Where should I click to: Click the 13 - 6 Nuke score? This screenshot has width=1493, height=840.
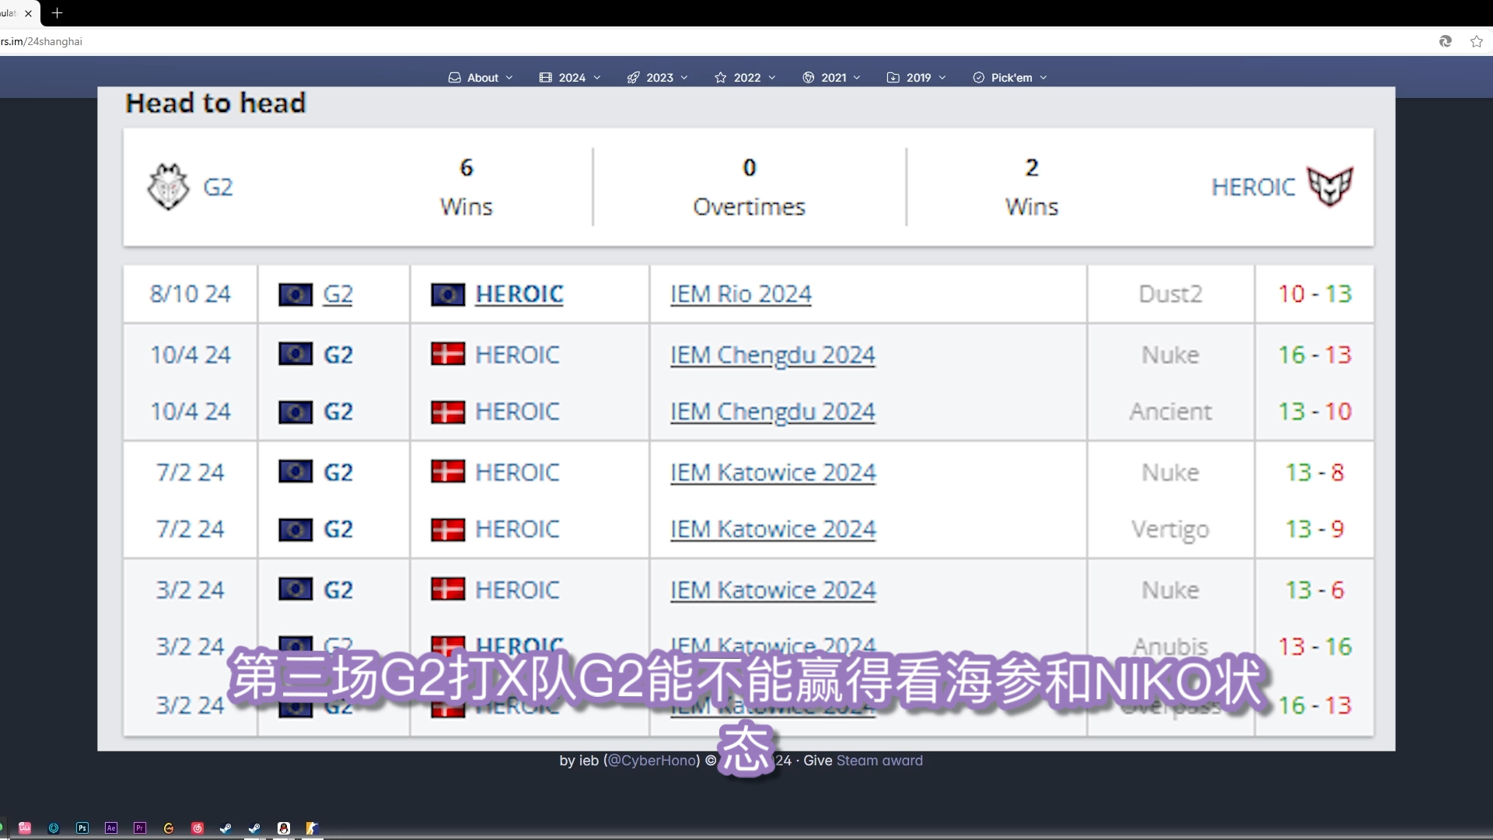pos(1315,590)
